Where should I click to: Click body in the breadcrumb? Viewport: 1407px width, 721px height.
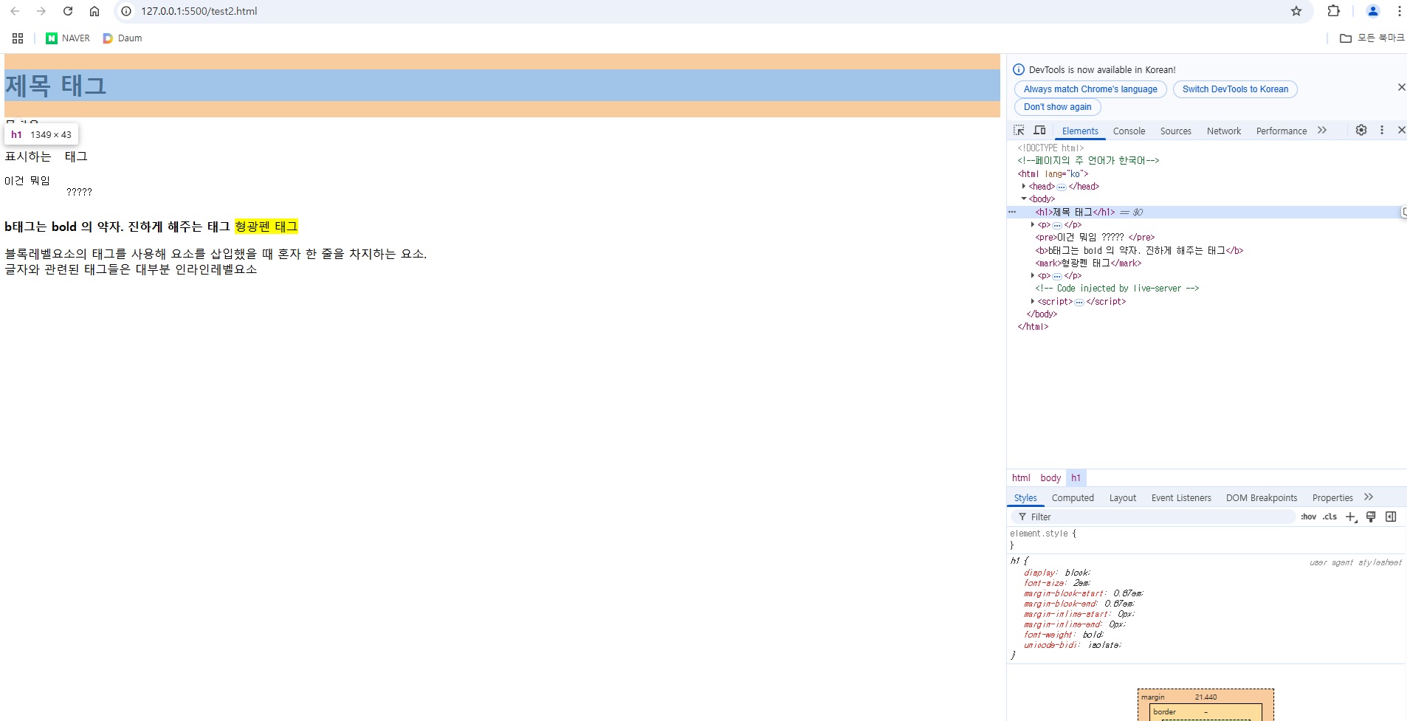pyautogui.click(x=1050, y=478)
